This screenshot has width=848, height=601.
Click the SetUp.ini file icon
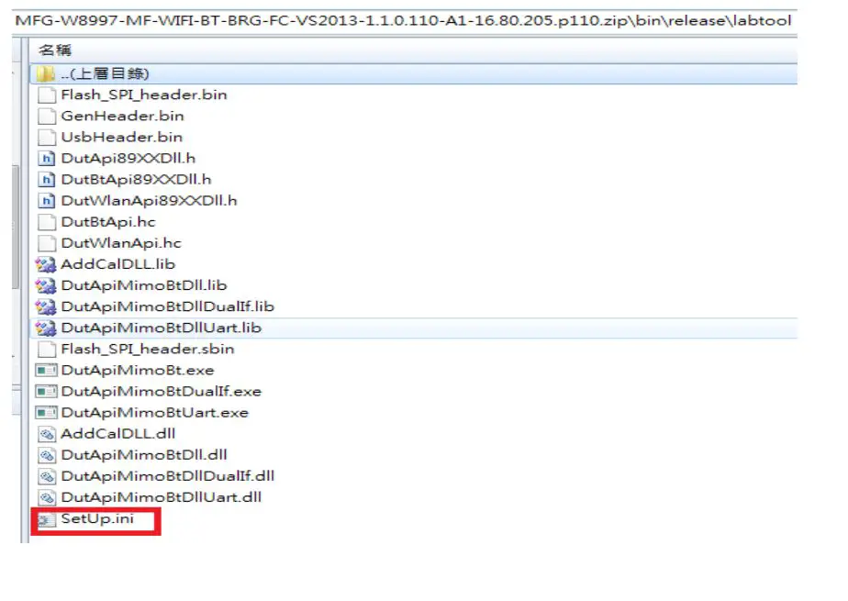[47, 519]
